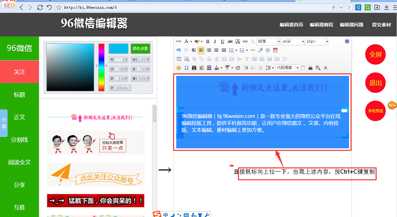The width and height of the screenshot is (397, 217).
Task: Redo the last undone edit
Action: [186, 50]
